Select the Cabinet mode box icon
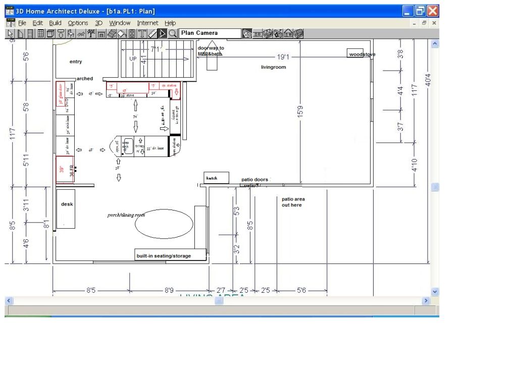The image size is (517, 367). pyautogui.click(x=50, y=34)
